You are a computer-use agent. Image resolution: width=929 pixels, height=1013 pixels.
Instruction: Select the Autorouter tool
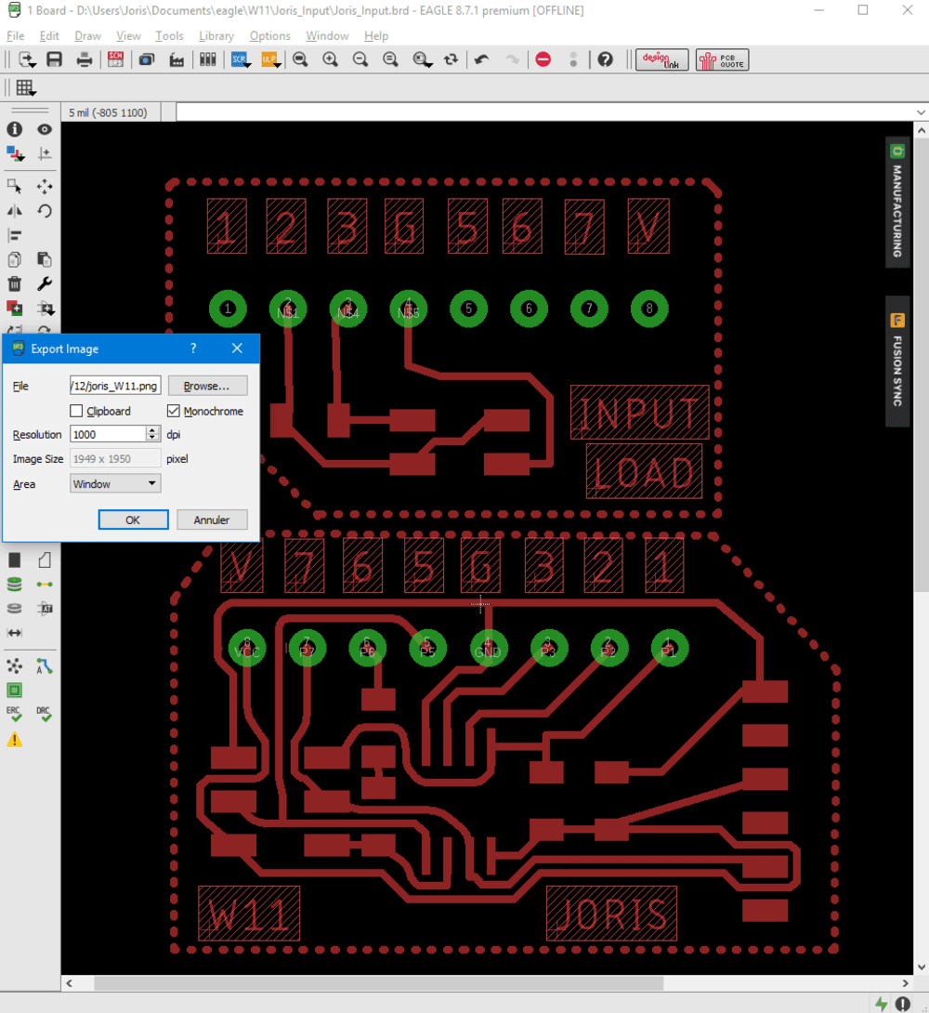(x=44, y=665)
